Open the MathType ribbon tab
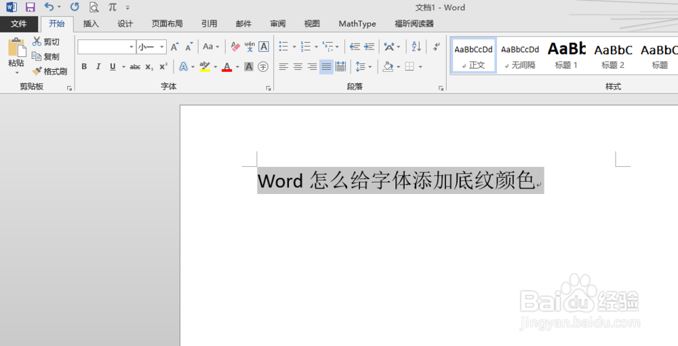Viewport: 678px width, 346px height. tap(357, 24)
